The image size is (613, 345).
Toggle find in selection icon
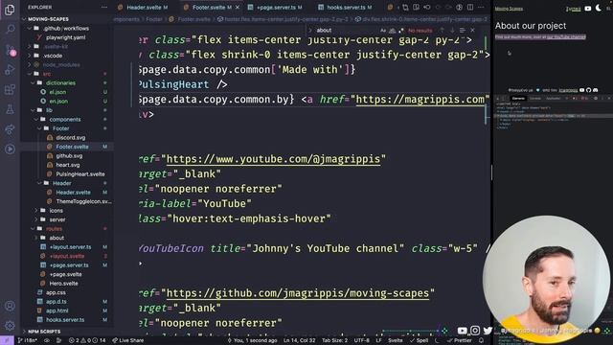coord(463,30)
